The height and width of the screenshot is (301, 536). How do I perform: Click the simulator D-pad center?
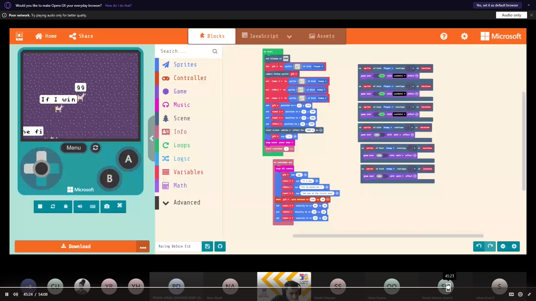coord(42,169)
